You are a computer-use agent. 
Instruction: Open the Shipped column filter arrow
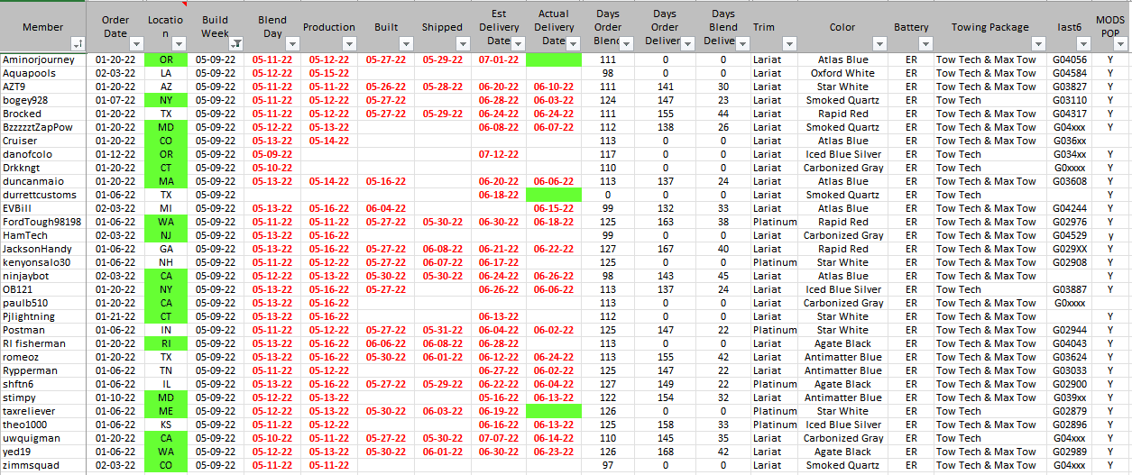[x=462, y=43]
